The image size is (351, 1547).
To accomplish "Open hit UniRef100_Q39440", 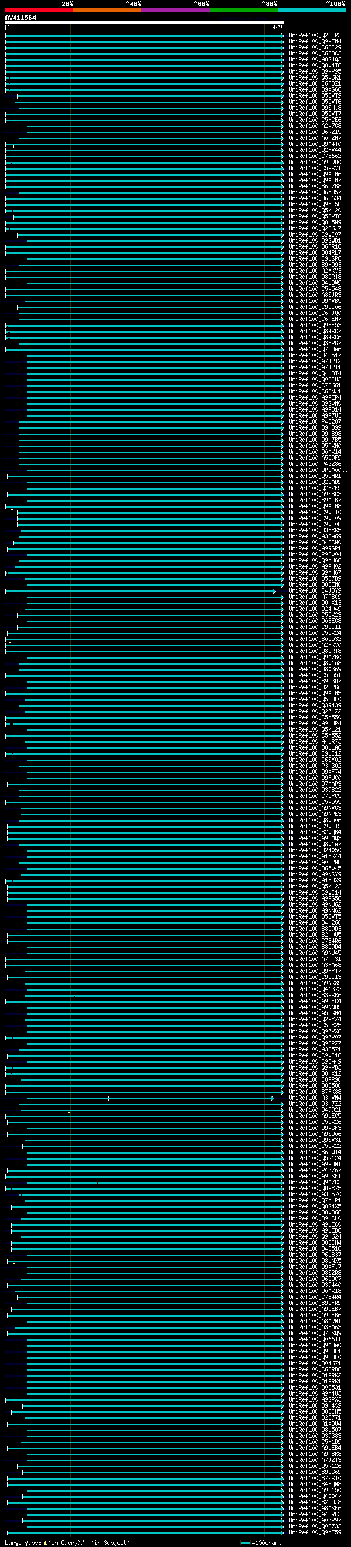I will click(315, 1285).
